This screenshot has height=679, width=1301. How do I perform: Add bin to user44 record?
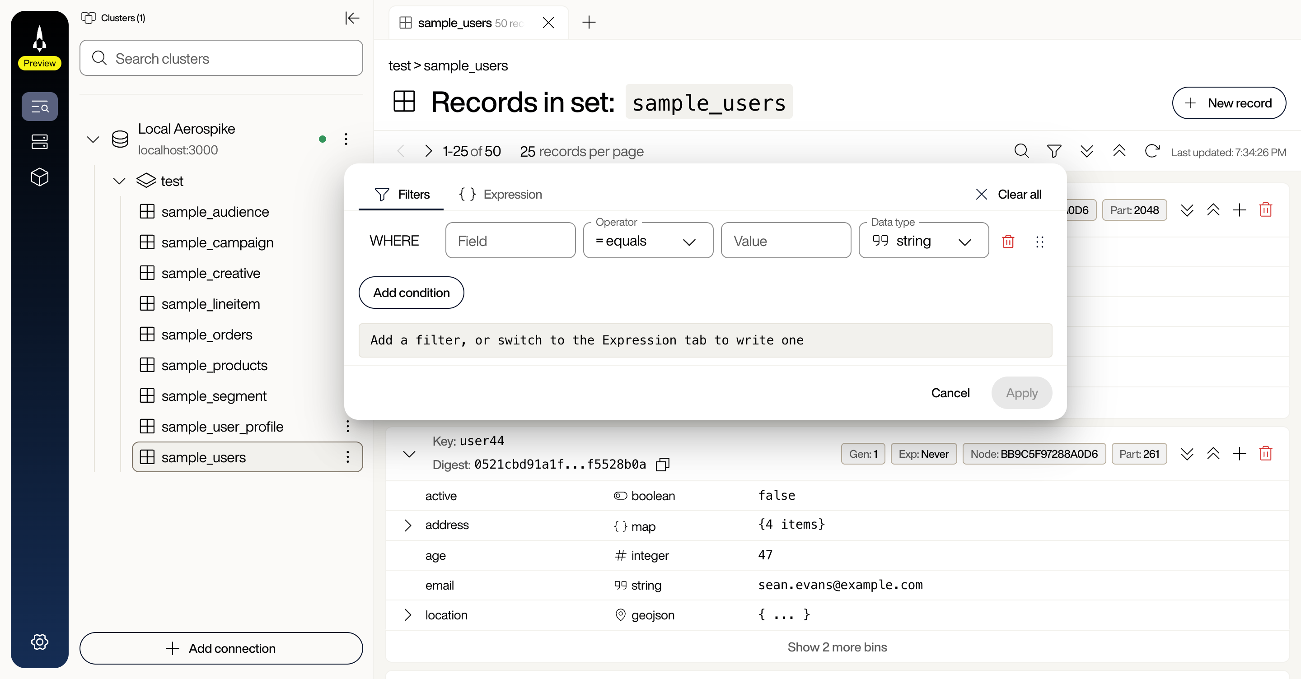(x=1240, y=453)
